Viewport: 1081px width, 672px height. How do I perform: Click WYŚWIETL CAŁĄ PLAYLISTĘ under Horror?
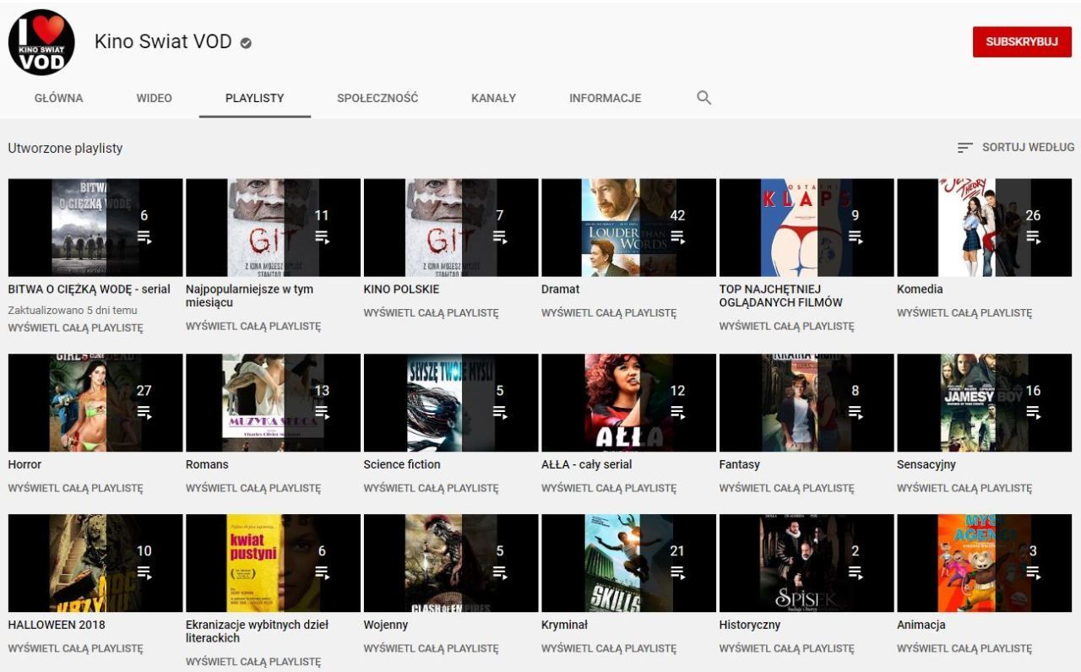coord(75,488)
